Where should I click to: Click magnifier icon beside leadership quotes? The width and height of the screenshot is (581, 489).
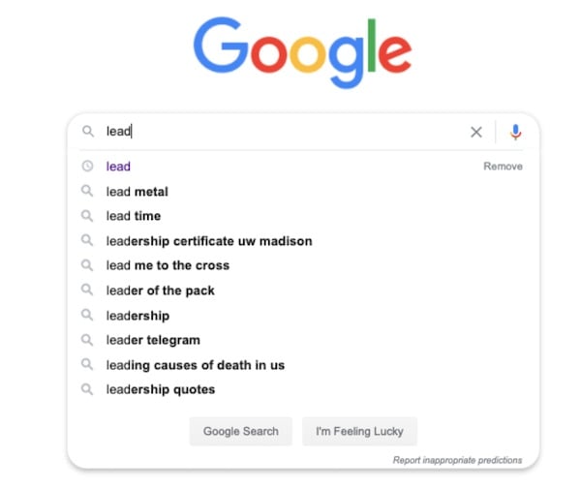click(87, 389)
